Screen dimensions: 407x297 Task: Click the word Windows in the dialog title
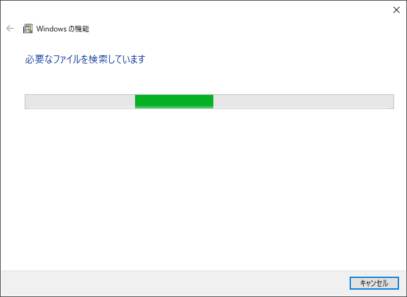pos(52,29)
